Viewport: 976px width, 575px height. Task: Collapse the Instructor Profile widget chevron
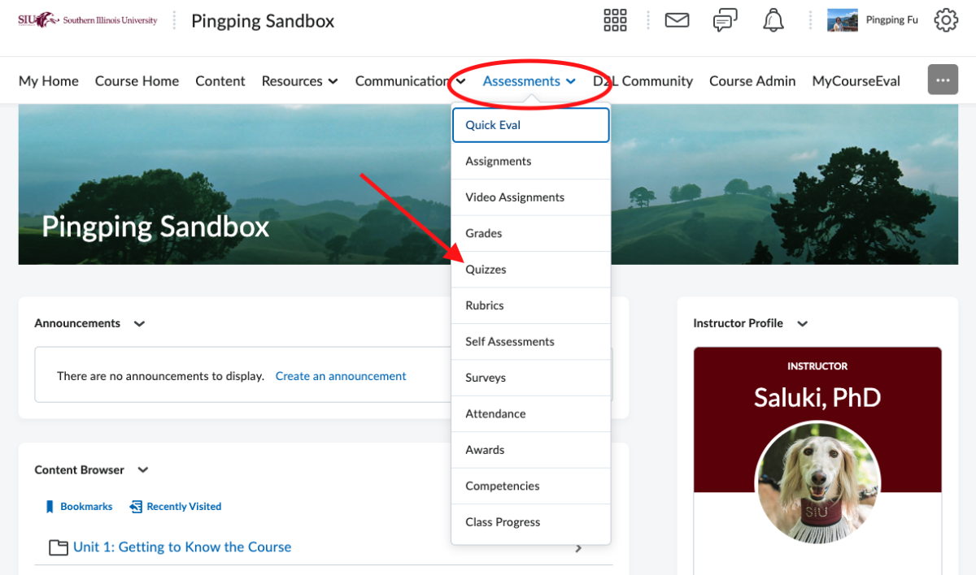(x=802, y=323)
